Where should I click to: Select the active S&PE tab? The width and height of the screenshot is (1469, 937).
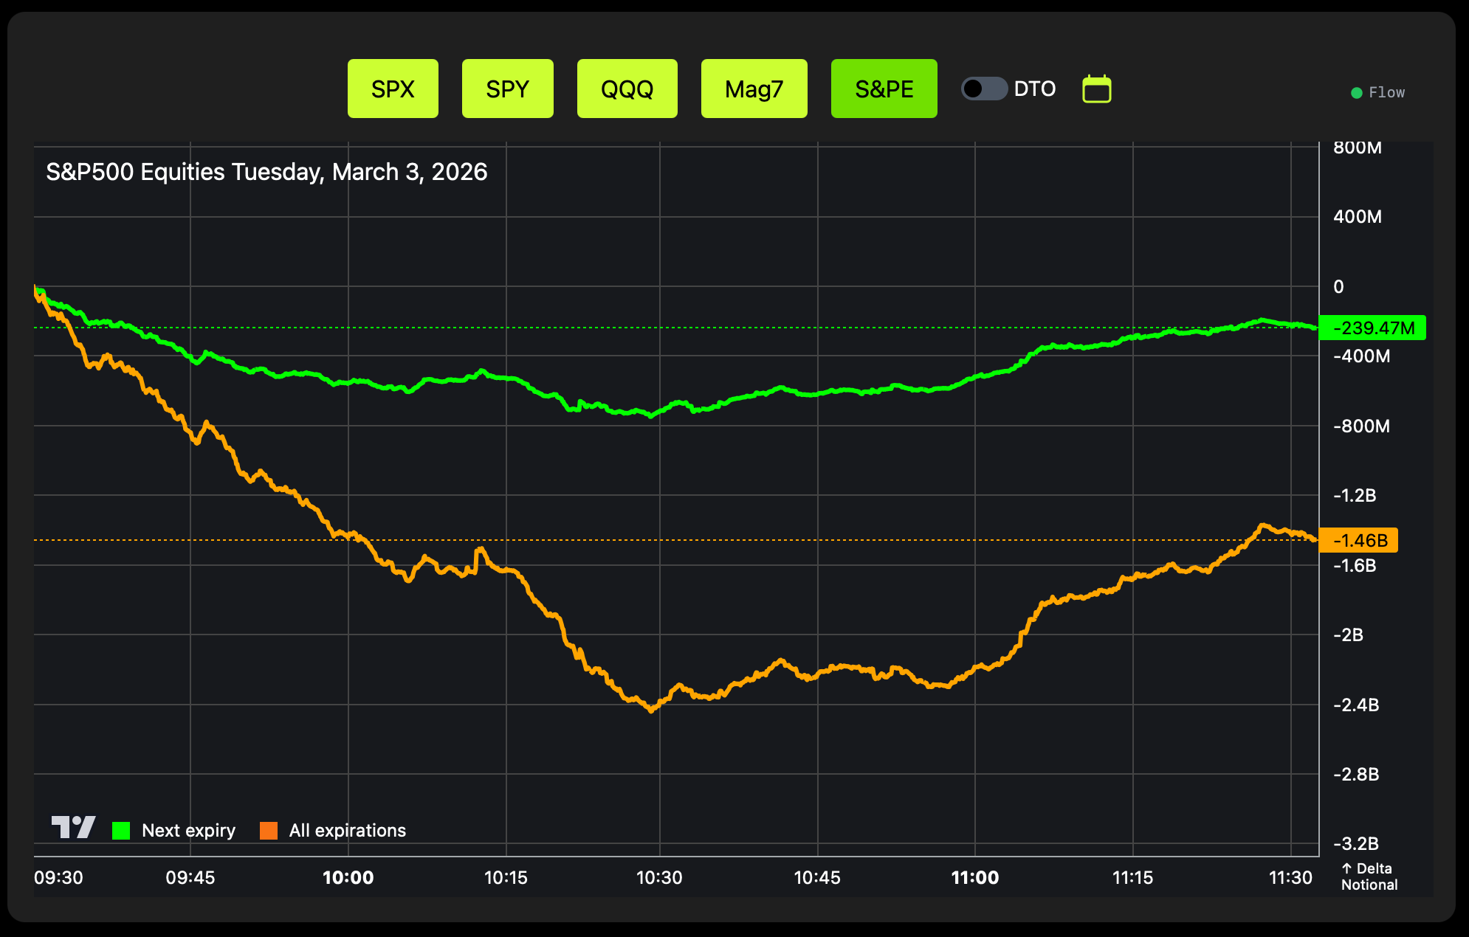pyautogui.click(x=884, y=89)
